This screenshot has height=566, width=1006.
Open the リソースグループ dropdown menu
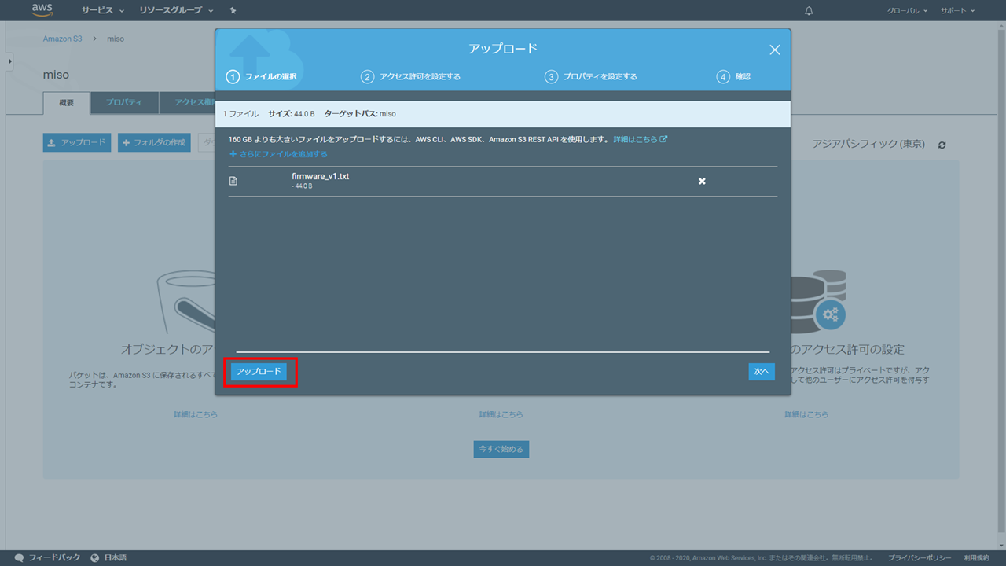(176, 11)
